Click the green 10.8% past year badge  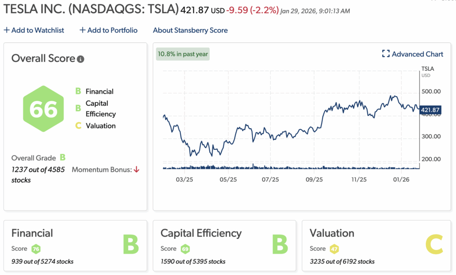[x=183, y=53]
